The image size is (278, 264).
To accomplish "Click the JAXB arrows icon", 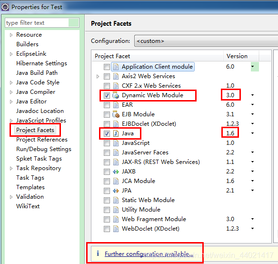I will pyautogui.click(x=116, y=172).
